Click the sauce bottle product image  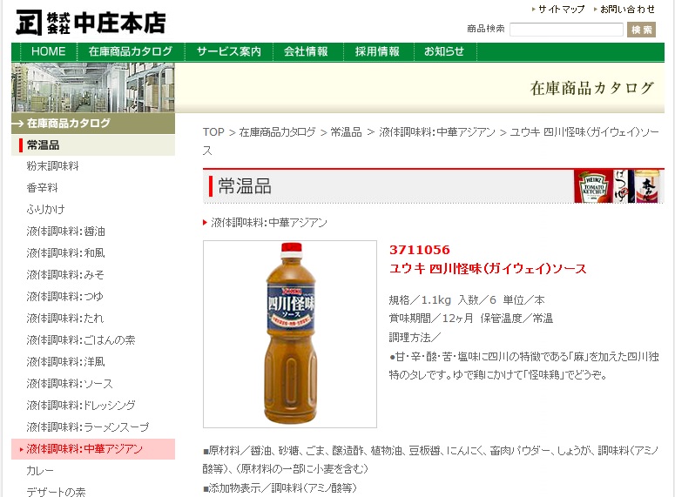290,334
